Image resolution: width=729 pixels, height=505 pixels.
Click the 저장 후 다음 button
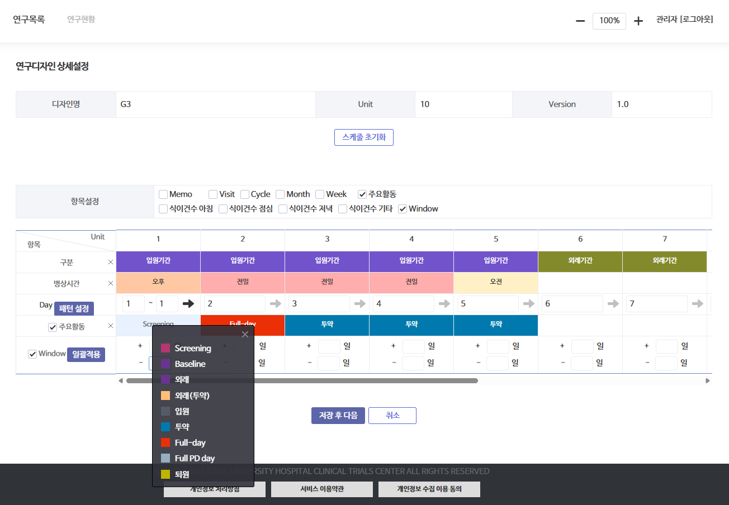[x=338, y=416]
